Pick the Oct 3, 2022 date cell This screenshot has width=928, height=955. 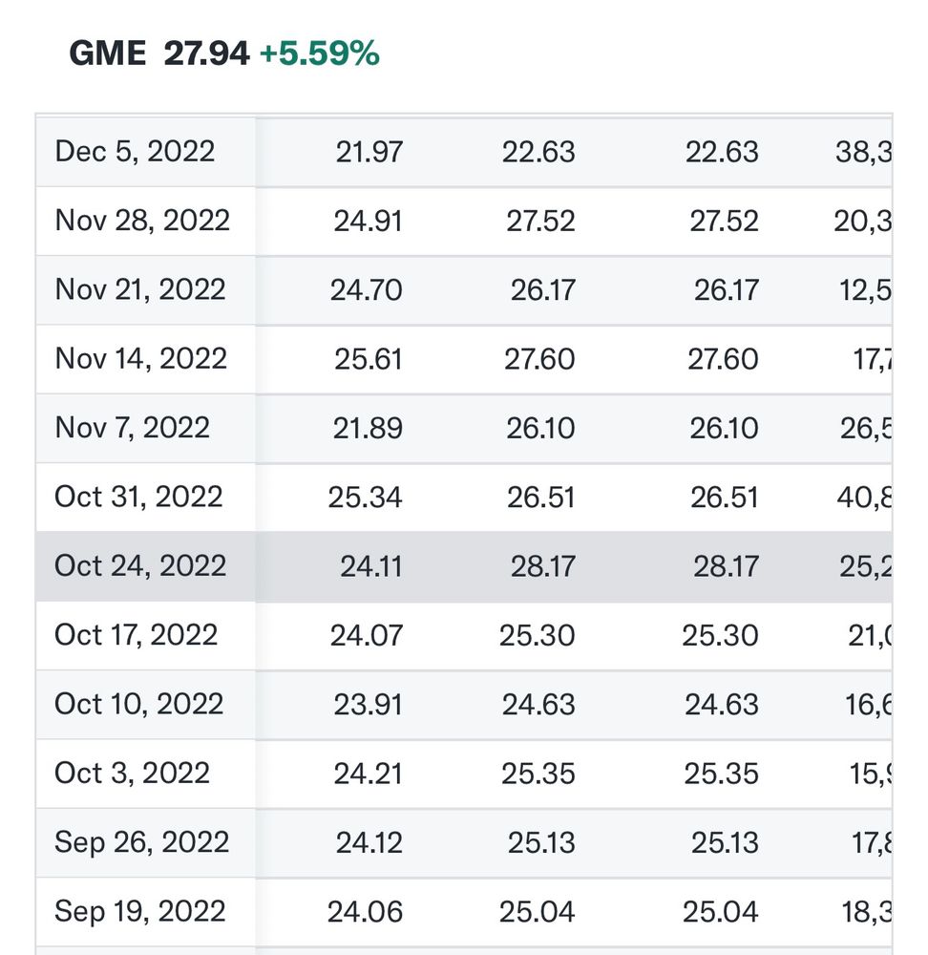pos(133,773)
